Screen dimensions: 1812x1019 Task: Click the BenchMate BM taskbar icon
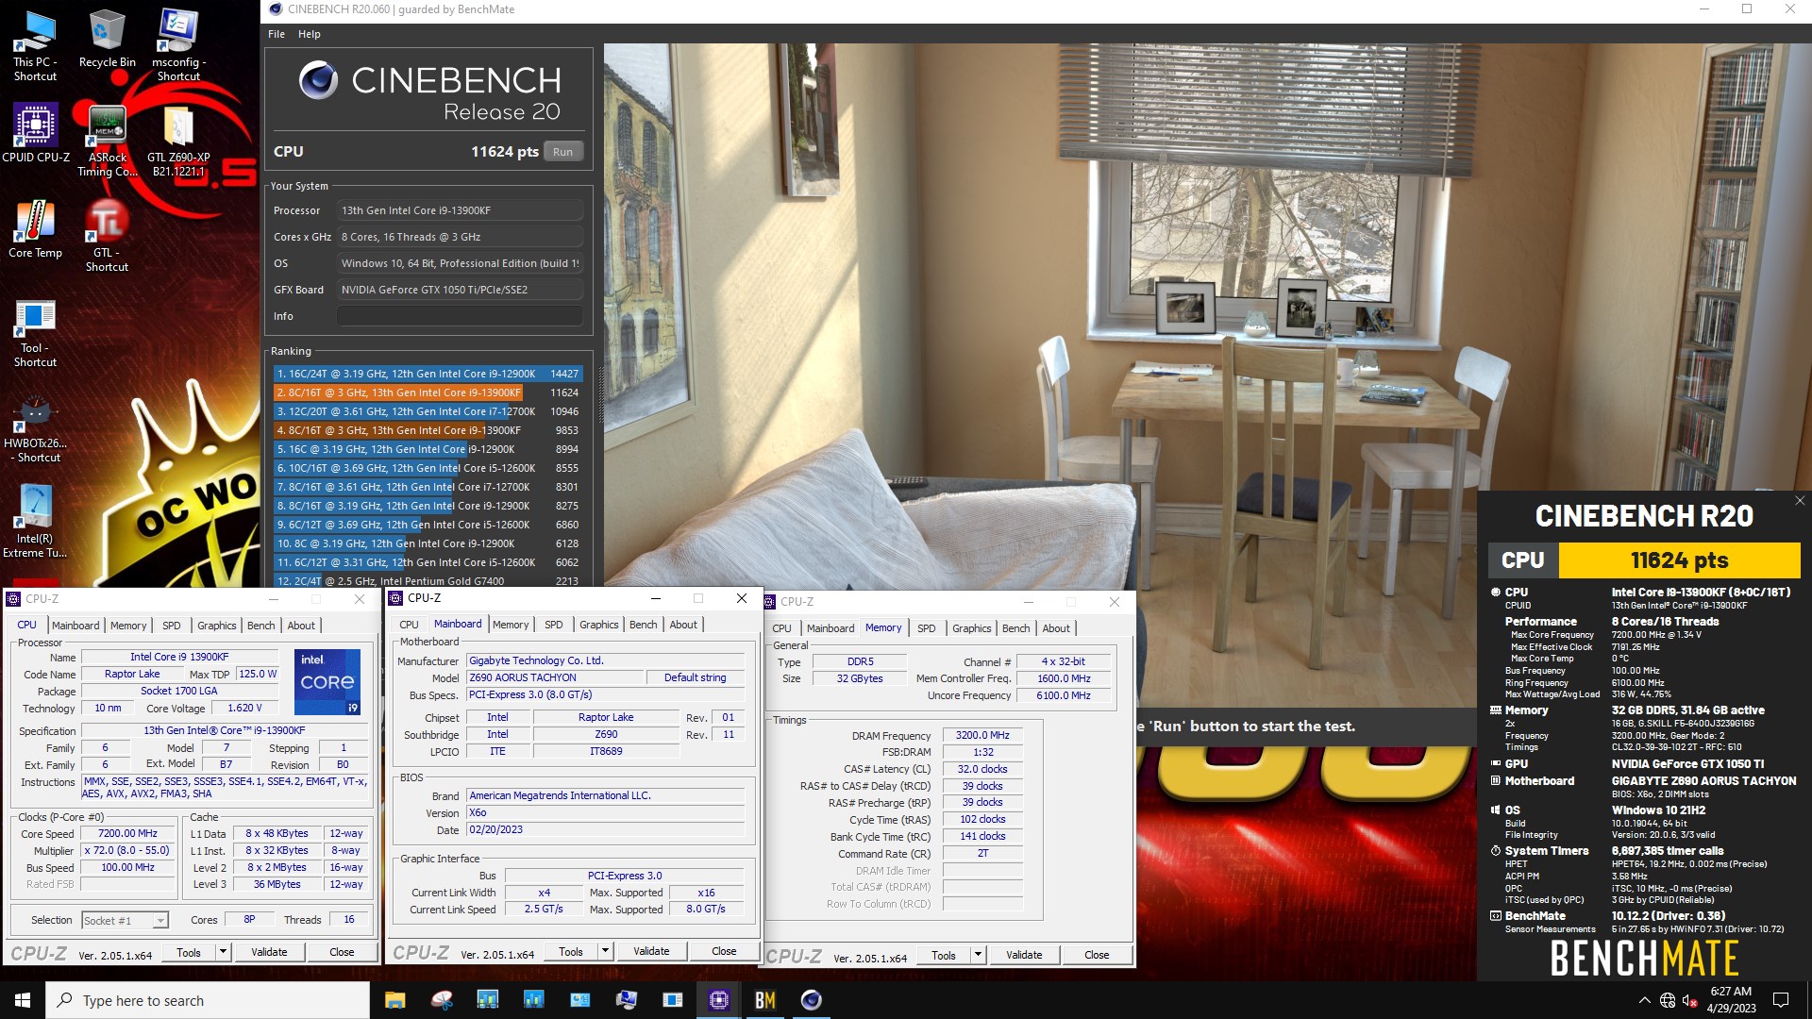(765, 1000)
